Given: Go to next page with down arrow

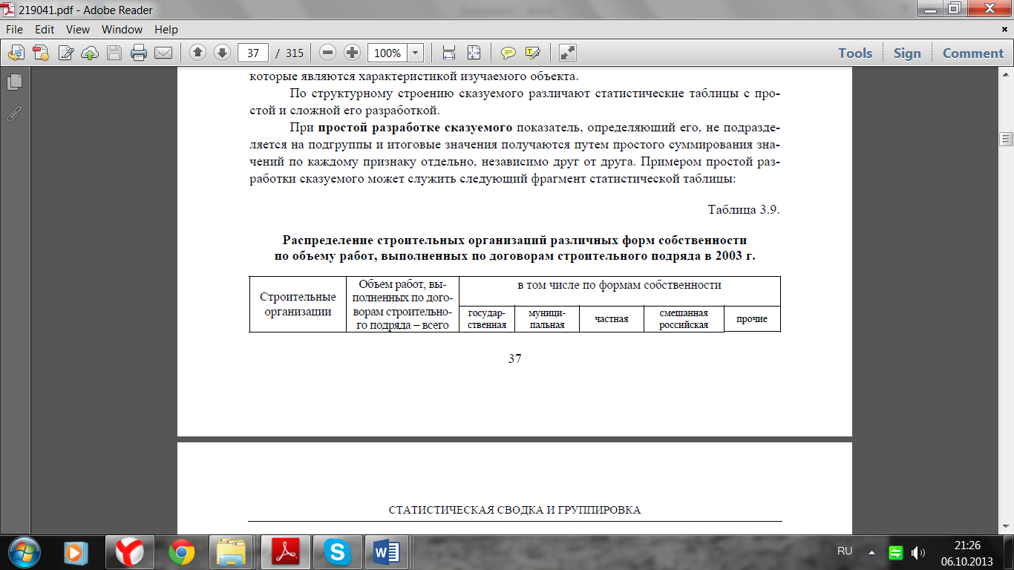Looking at the screenshot, I should pos(222,53).
